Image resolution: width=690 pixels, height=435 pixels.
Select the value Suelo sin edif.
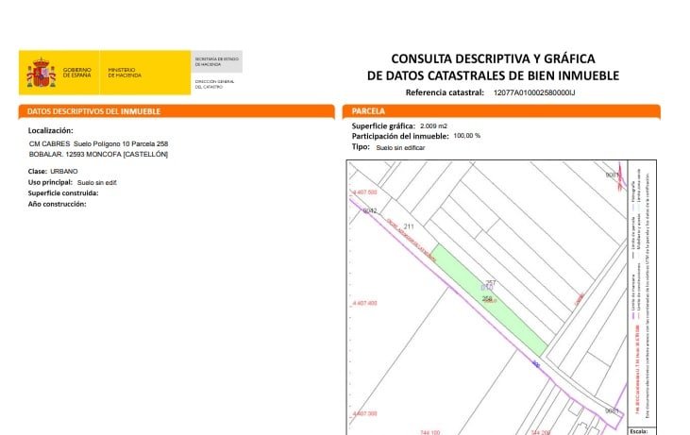[x=97, y=182]
